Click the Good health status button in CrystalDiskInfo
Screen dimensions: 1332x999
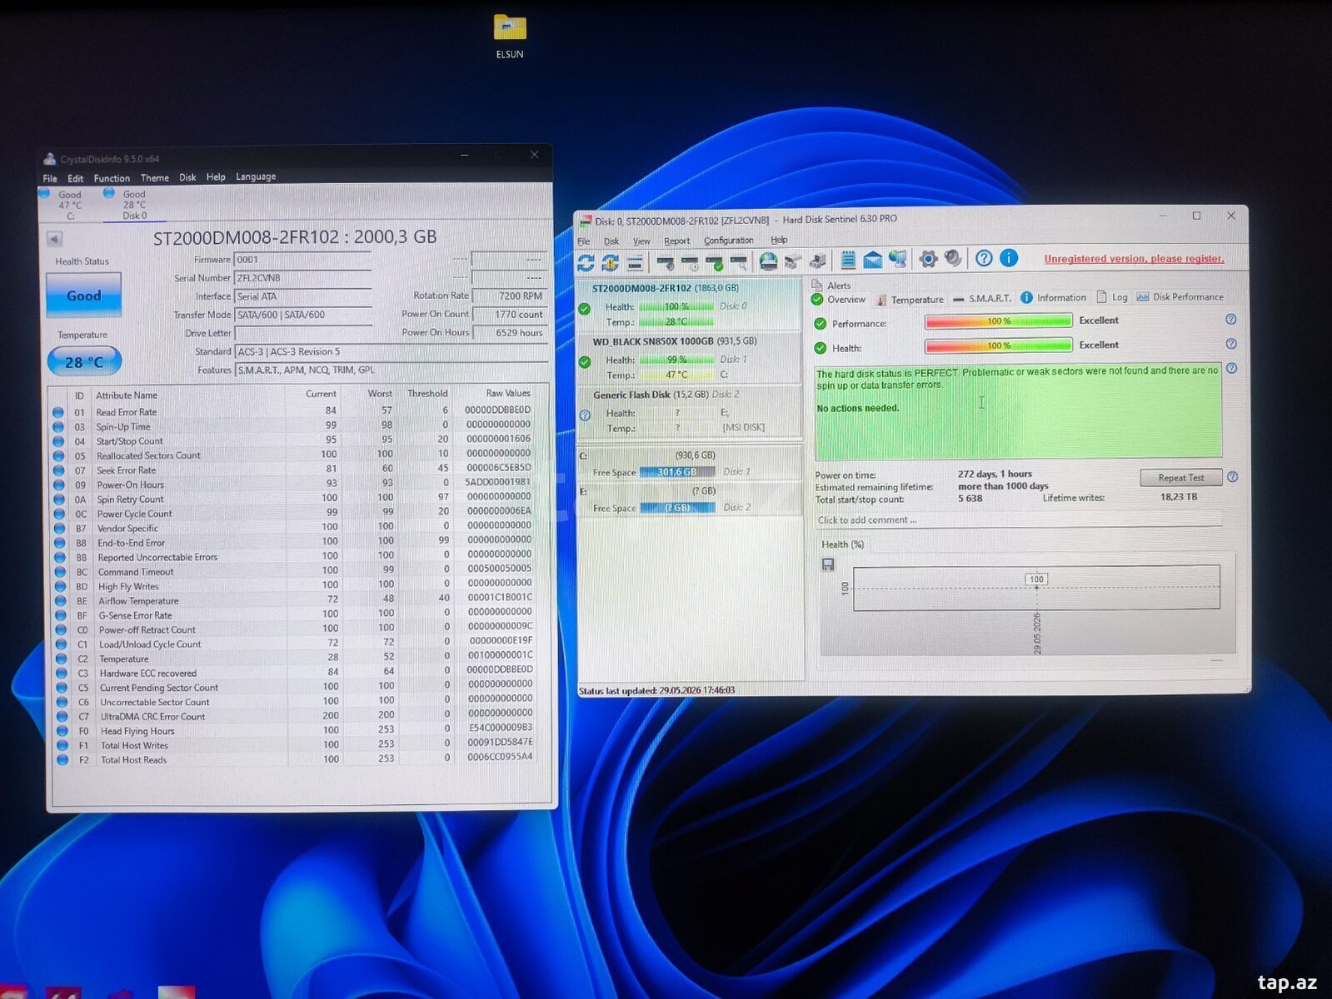pos(83,296)
